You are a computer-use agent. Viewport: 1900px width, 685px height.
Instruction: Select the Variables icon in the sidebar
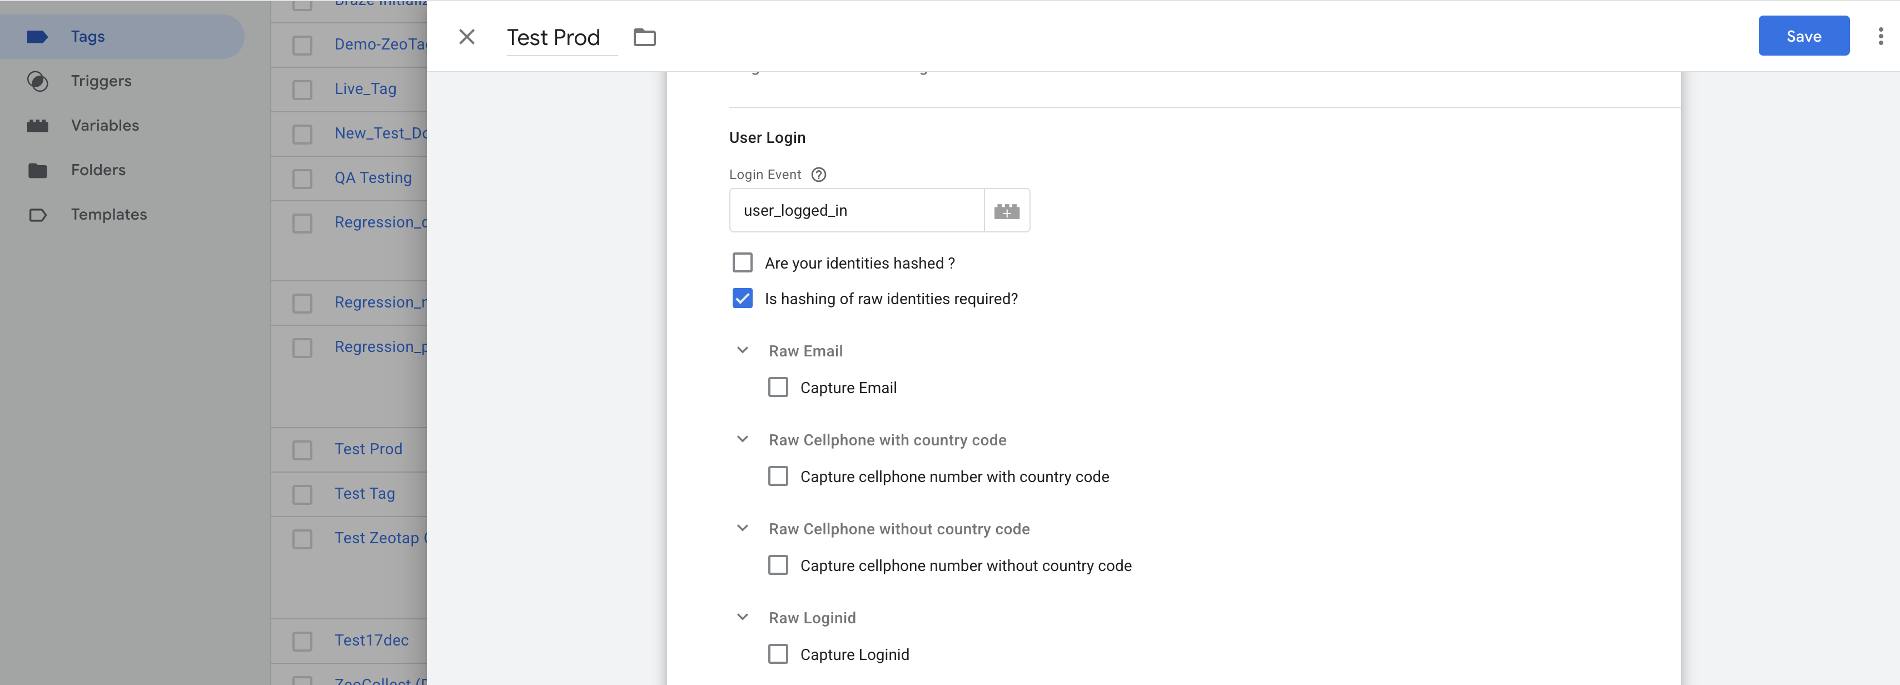[38, 125]
